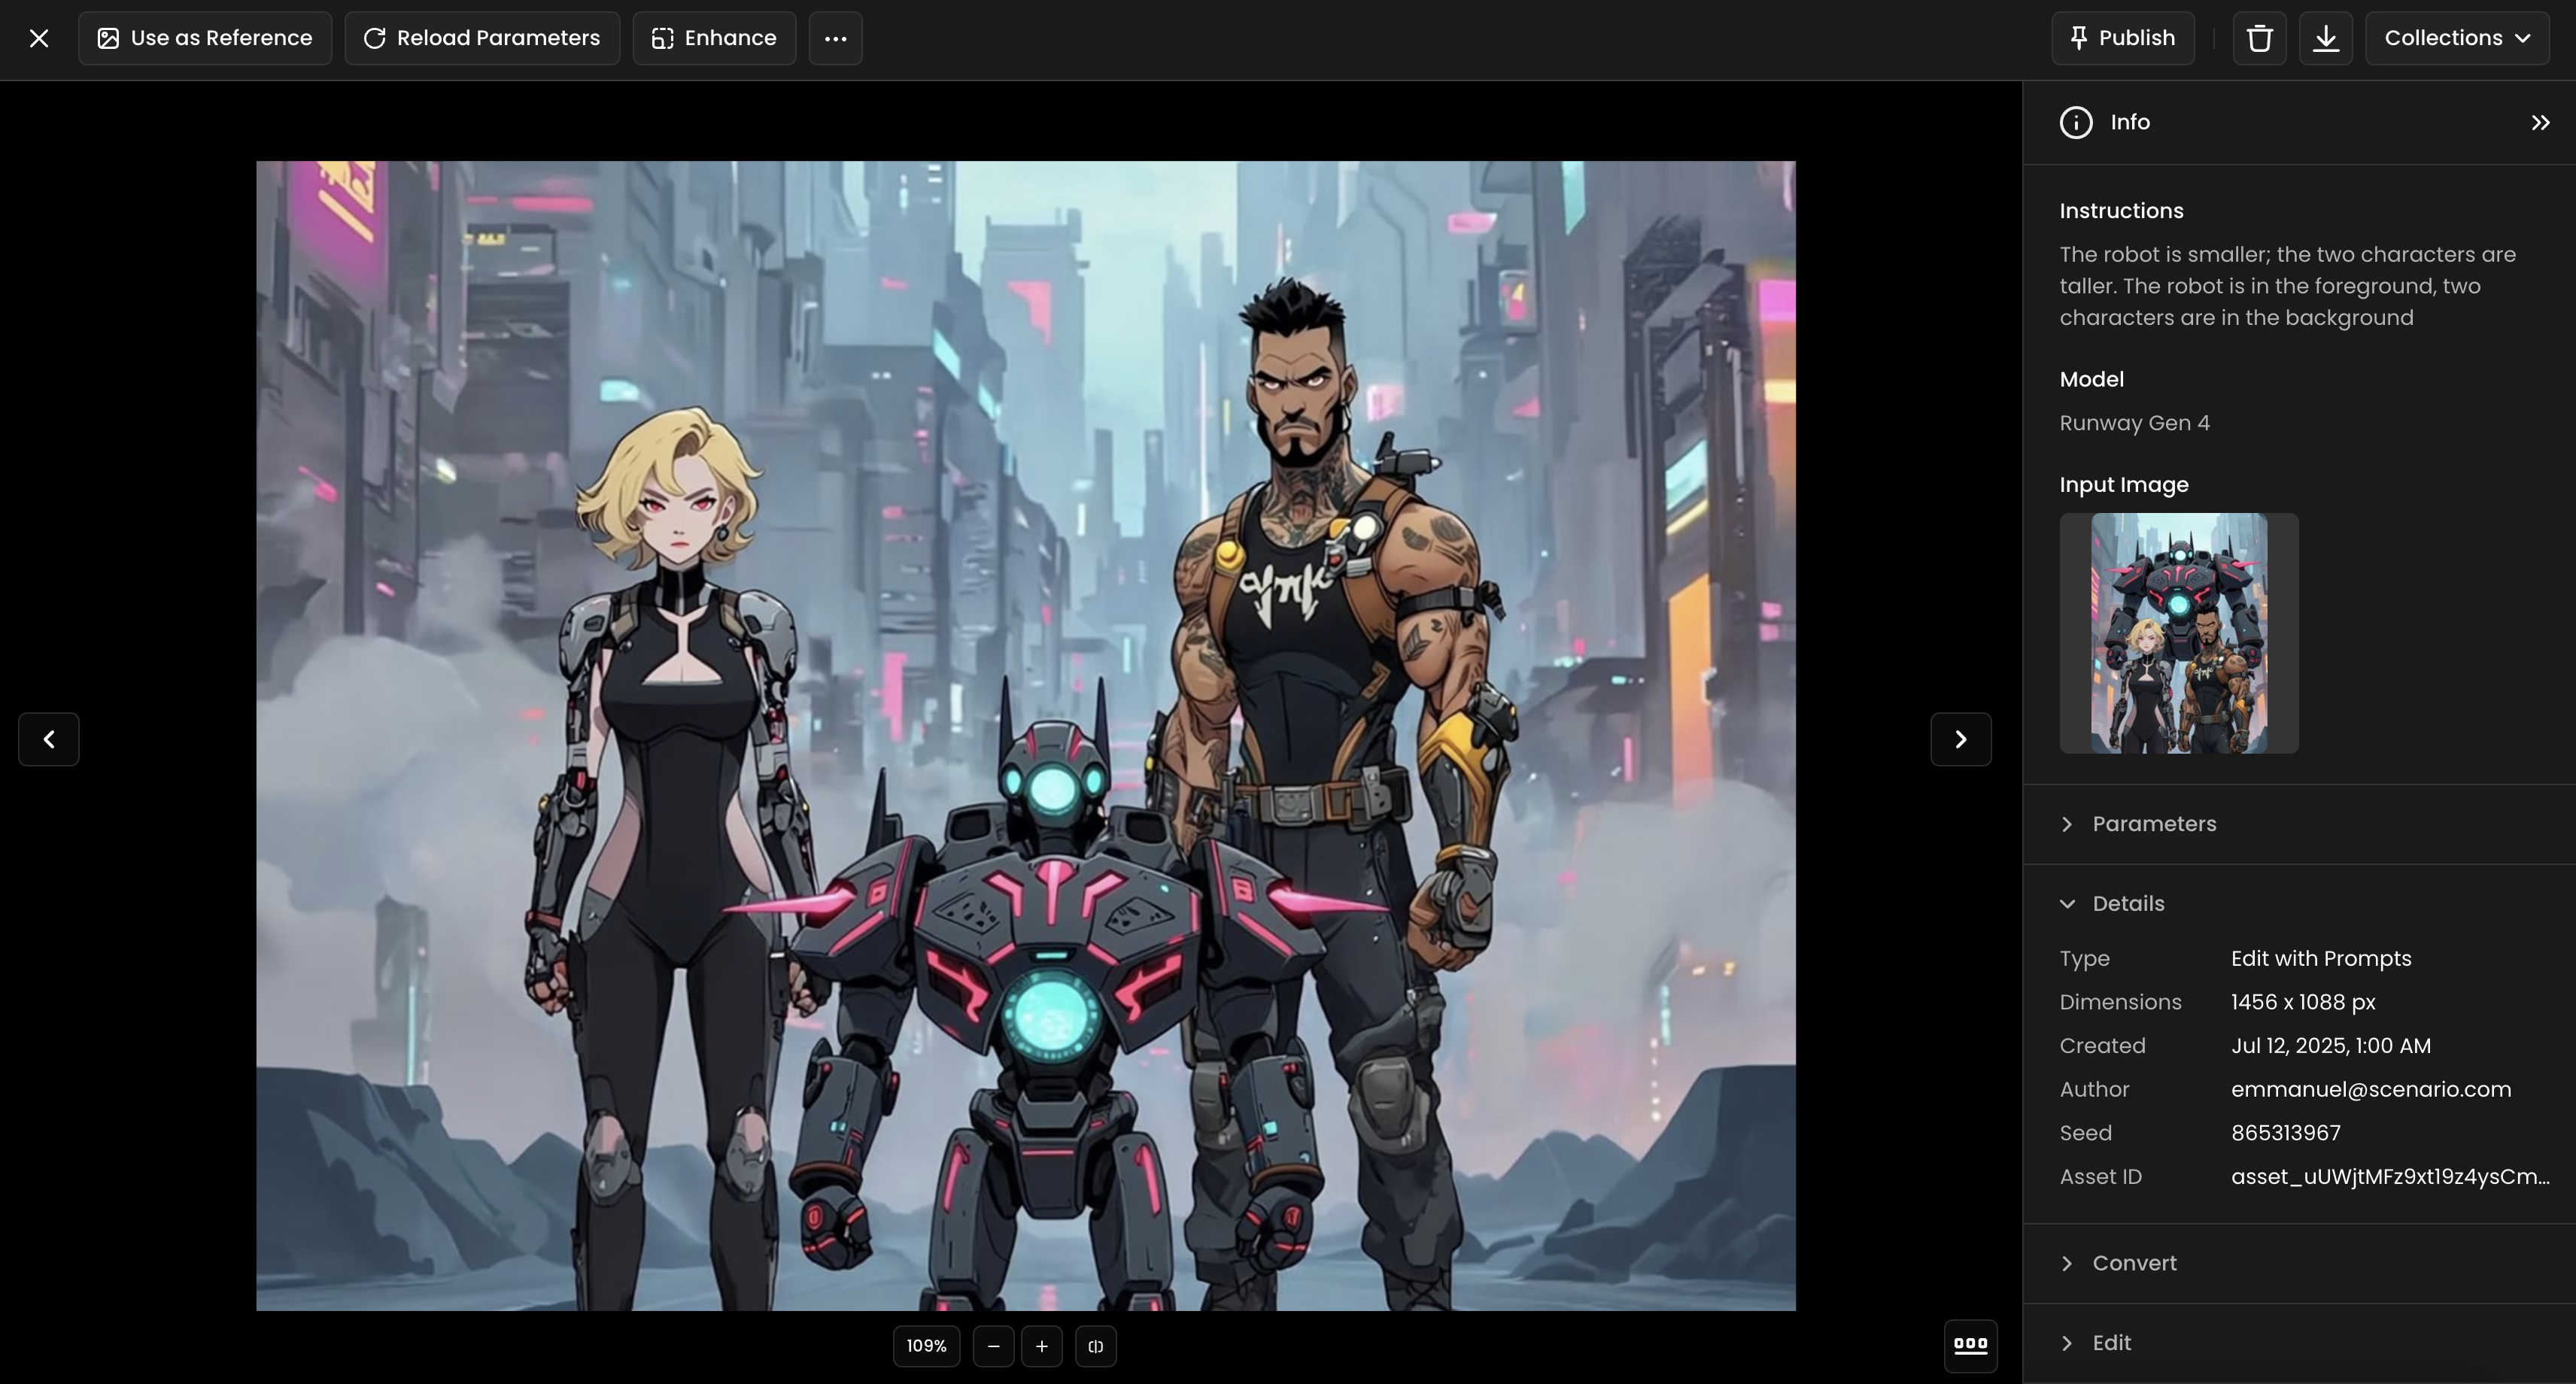This screenshot has width=2576, height=1384.
Task: Expand the Convert section
Action: click(2133, 1263)
